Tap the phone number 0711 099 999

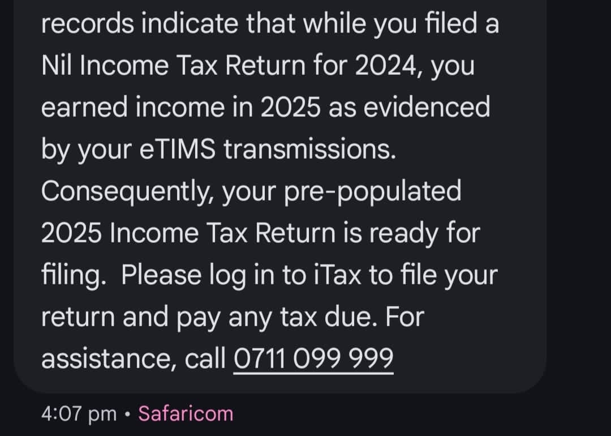(x=313, y=358)
